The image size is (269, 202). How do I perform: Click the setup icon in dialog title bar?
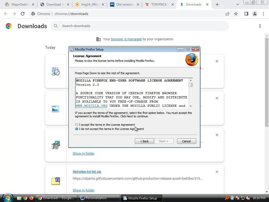(72, 49)
